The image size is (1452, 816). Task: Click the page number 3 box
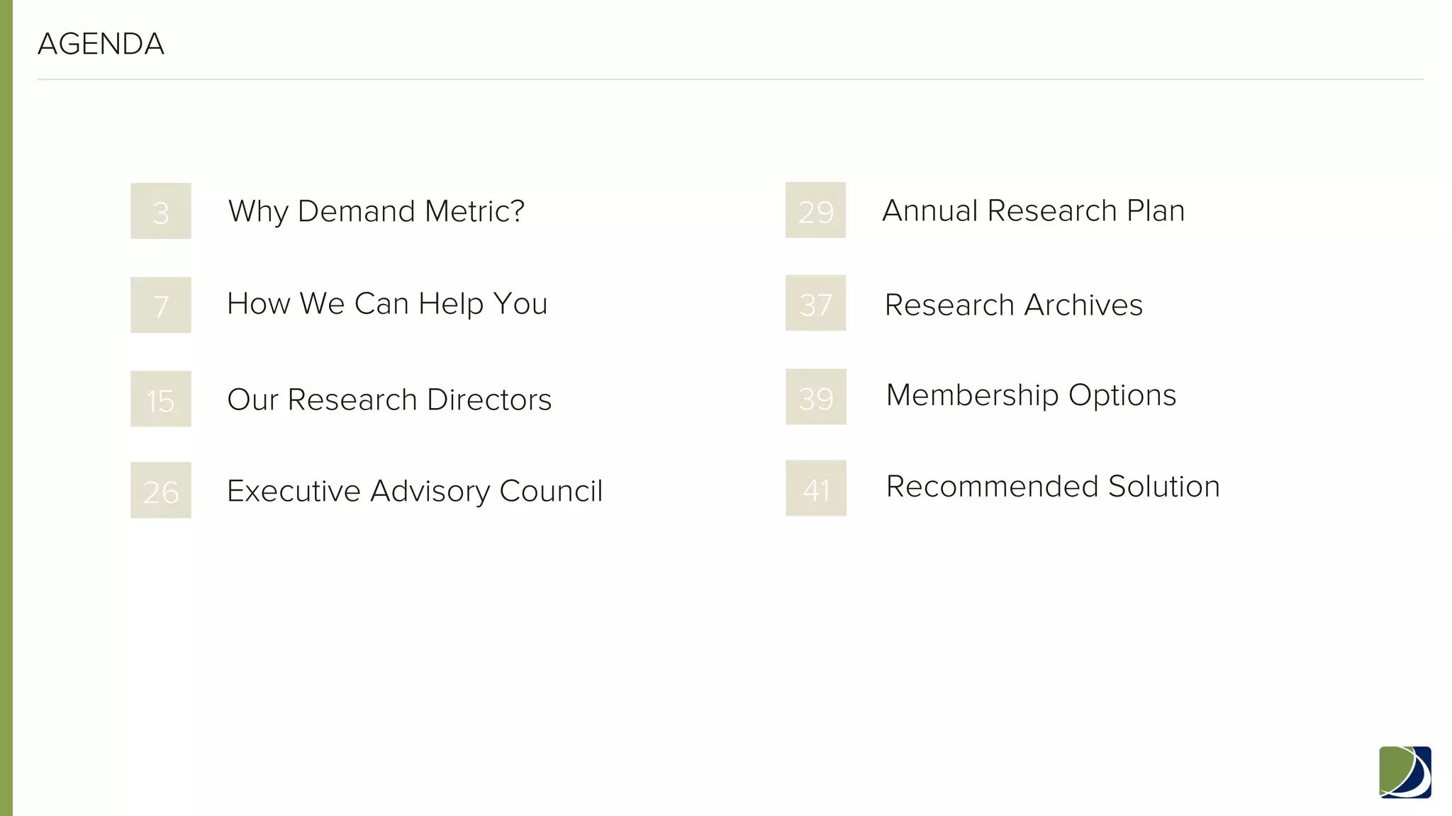click(x=161, y=211)
